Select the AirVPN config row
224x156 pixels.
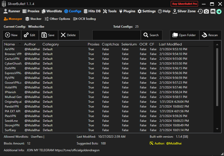[x=108, y=49]
